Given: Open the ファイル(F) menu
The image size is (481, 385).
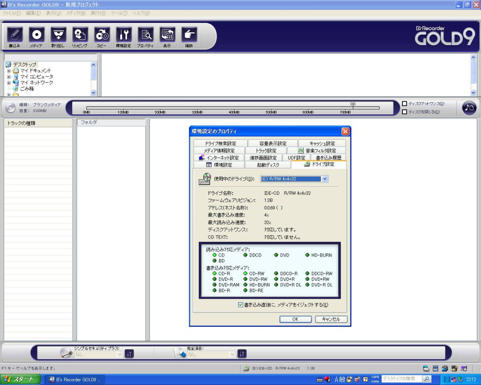Looking at the screenshot, I should pyautogui.click(x=11, y=13).
